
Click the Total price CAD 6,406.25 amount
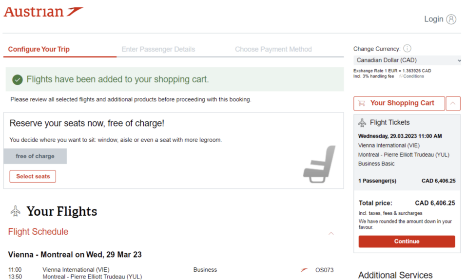[x=435, y=203]
